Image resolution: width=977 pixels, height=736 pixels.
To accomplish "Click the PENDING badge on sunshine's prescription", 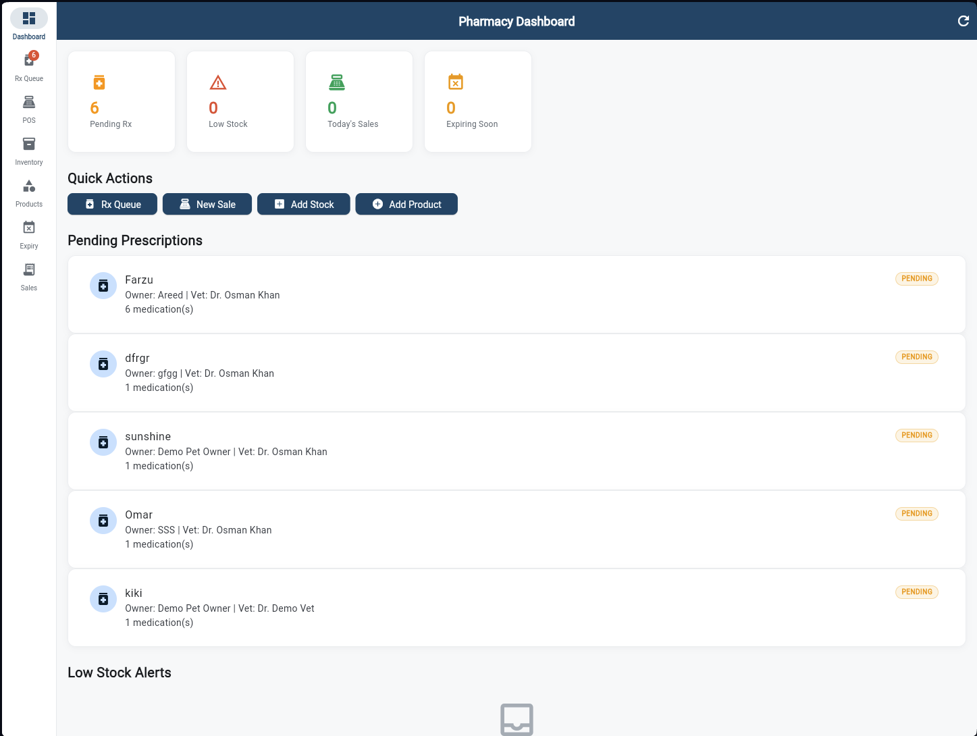I will point(916,436).
